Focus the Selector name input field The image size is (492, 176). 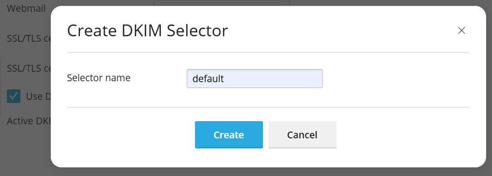254,78
